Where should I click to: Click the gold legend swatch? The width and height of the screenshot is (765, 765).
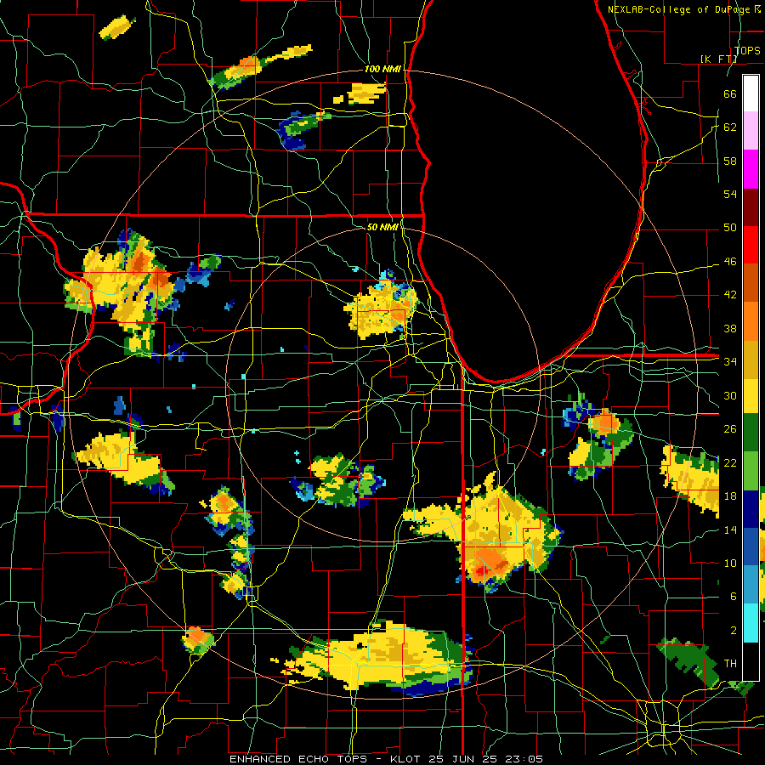(751, 359)
